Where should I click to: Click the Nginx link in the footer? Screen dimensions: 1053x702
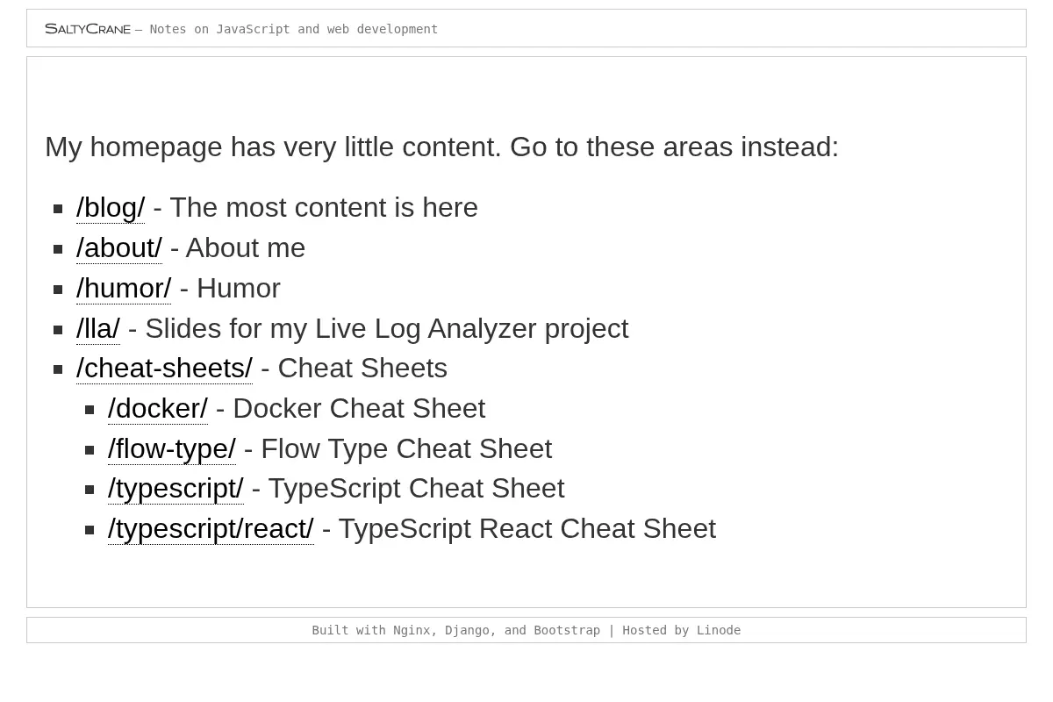[x=412, y=630]
